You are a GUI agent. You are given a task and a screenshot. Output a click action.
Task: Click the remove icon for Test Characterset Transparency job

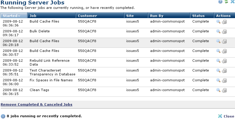pos(224,71)
